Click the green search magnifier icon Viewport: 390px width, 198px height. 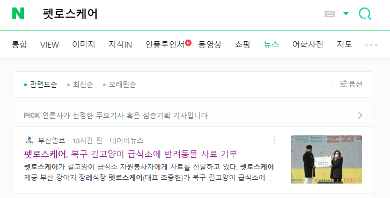(365, 14)
